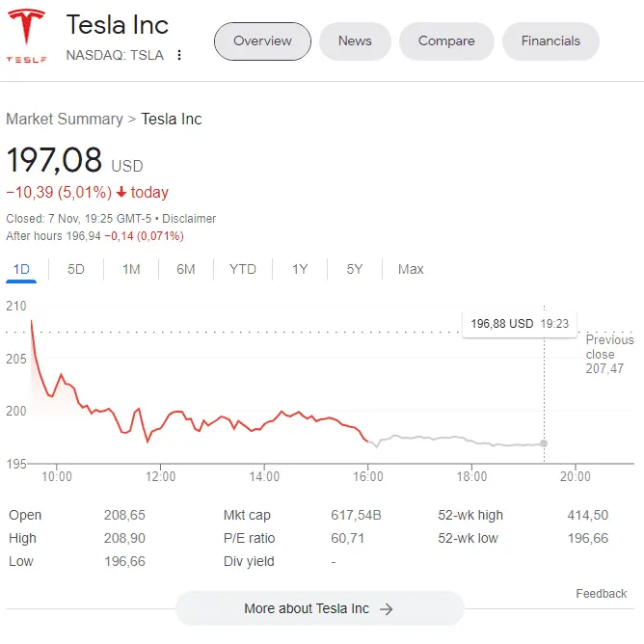Click the 19:23 data point on chart
Screen dimensions: 644x644
click(544, 443)
